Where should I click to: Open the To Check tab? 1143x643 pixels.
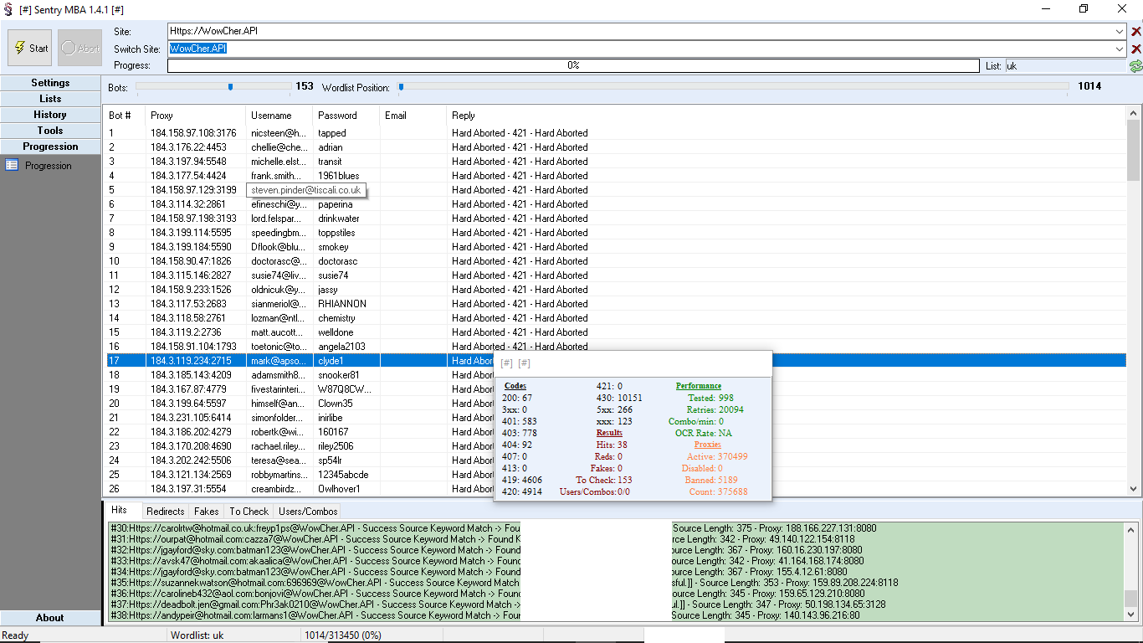coord(249,511)
